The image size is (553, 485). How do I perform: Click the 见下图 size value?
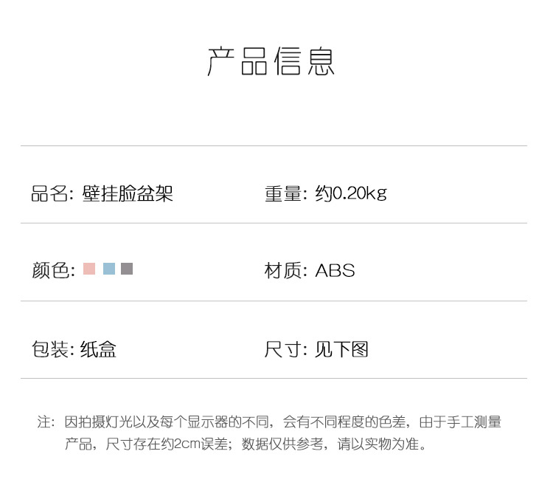[x=341, y=349]
